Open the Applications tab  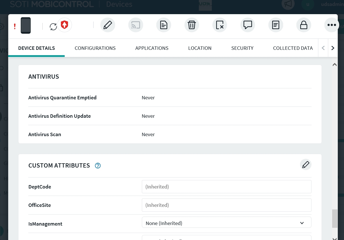152,48
